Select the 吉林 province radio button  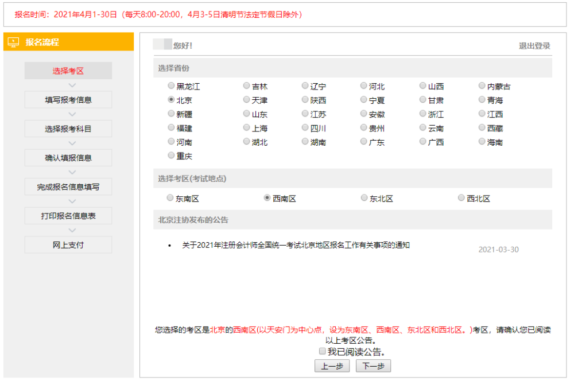pyautogui.click(x=246, y=85)
